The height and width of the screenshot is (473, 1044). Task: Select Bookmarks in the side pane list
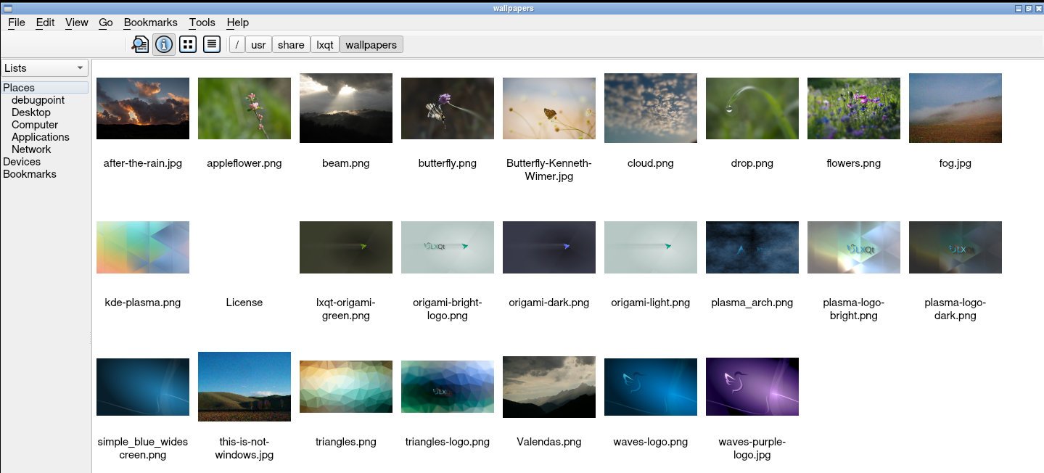(x=30, y=174)
